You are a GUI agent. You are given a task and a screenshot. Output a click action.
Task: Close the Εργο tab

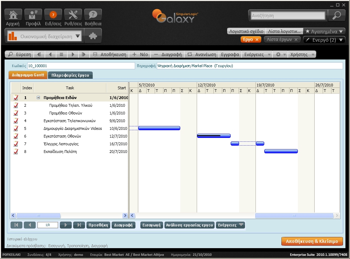pos(257,40)
